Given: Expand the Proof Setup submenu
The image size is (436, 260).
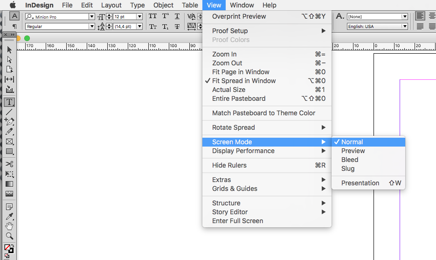Looking at the screenshot, I should tap(267, 31).
